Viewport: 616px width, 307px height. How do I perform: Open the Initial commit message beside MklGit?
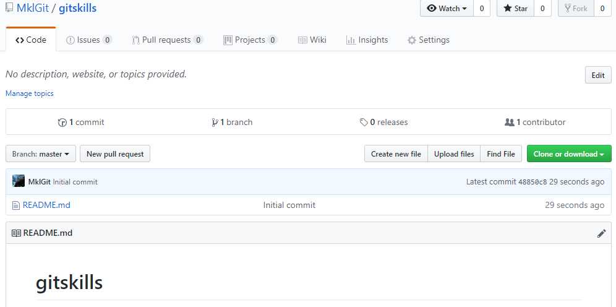pos(75,182)
